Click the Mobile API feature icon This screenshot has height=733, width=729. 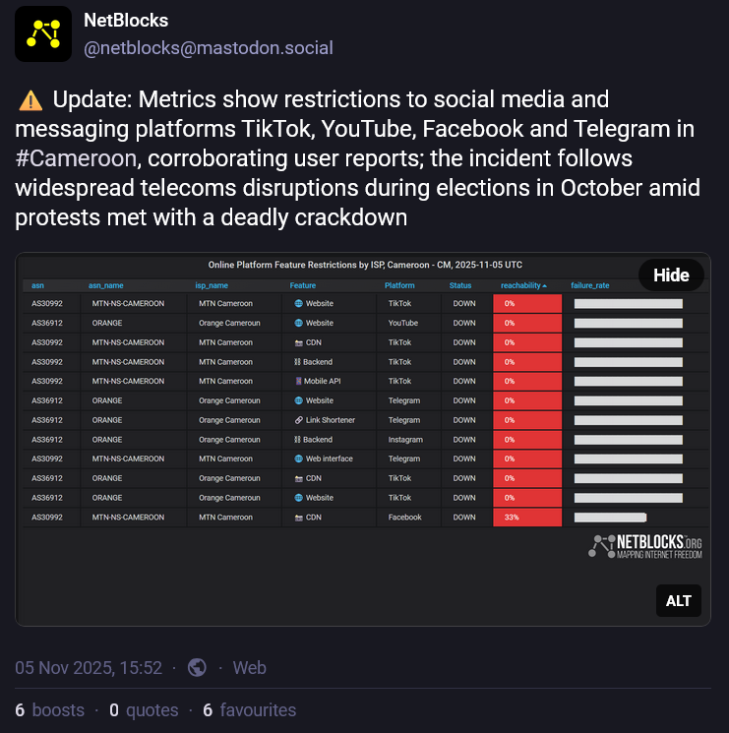[297, 381]
